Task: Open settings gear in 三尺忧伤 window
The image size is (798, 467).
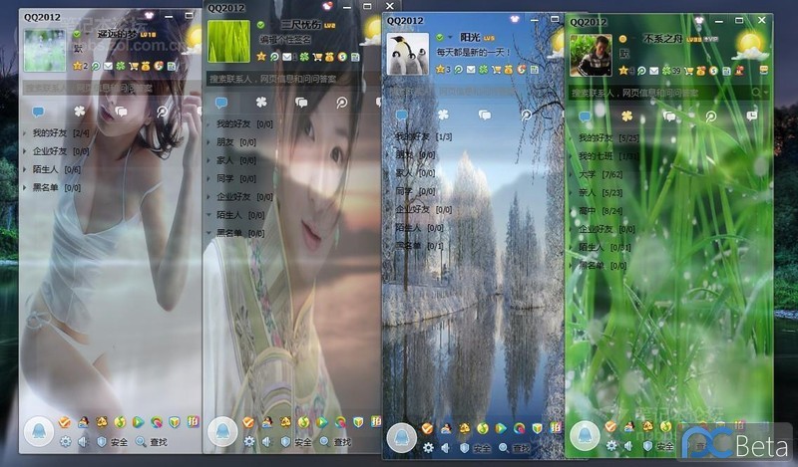Action: [248, 442]
